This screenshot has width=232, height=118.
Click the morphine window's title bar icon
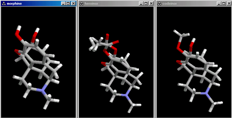point(4,4)
